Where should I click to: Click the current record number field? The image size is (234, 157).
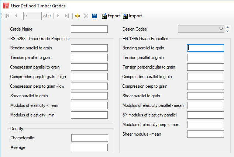tap(32, 16)
